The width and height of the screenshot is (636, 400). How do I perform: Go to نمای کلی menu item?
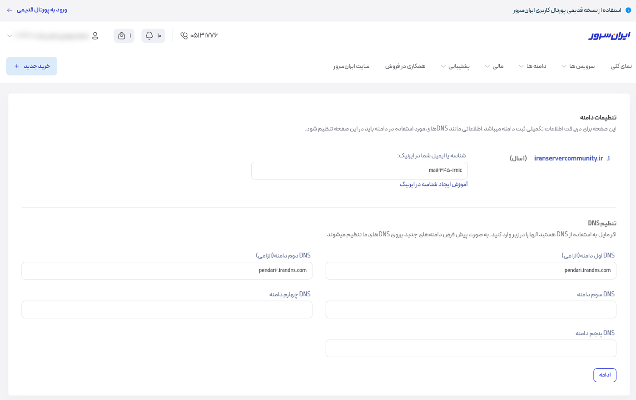point(621,66)
